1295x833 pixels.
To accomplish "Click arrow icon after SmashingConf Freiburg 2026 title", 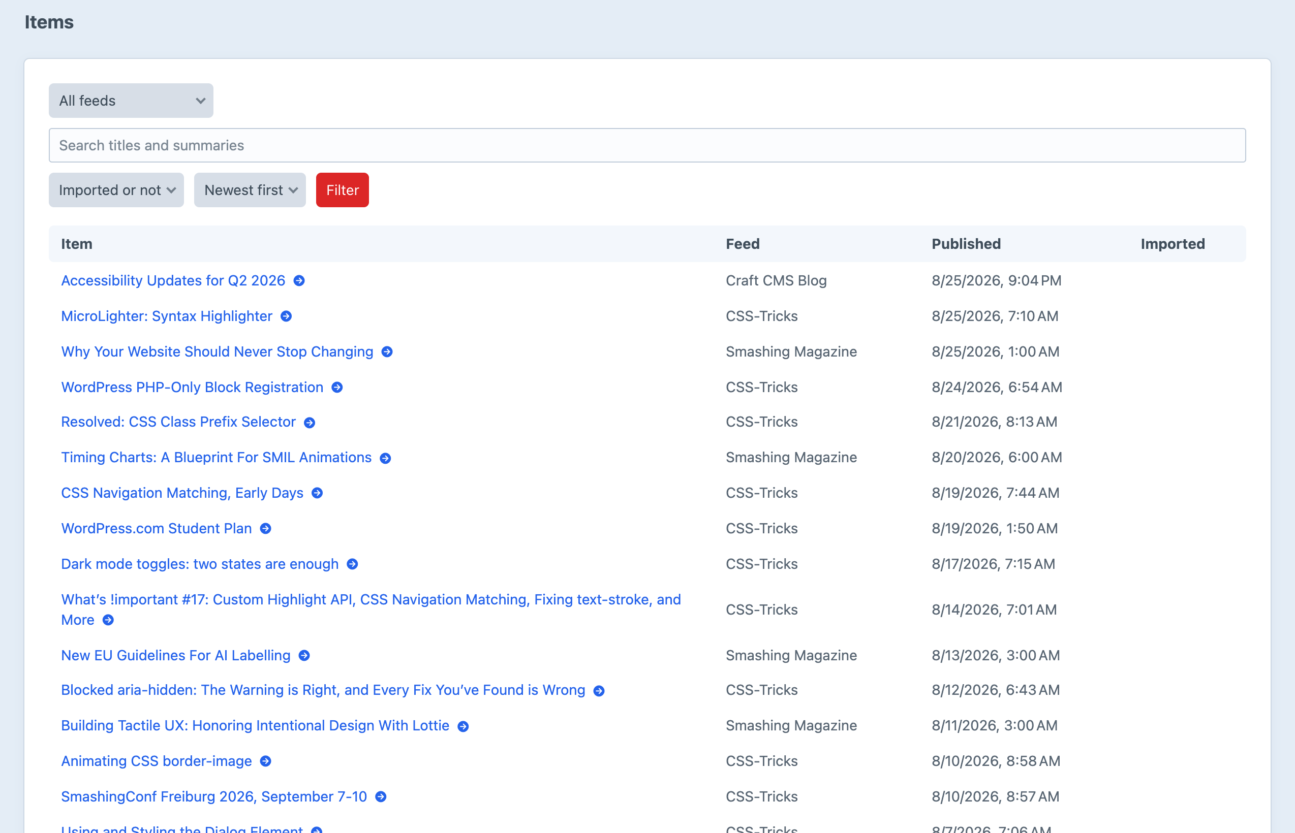I will click(x=381, y=797).
